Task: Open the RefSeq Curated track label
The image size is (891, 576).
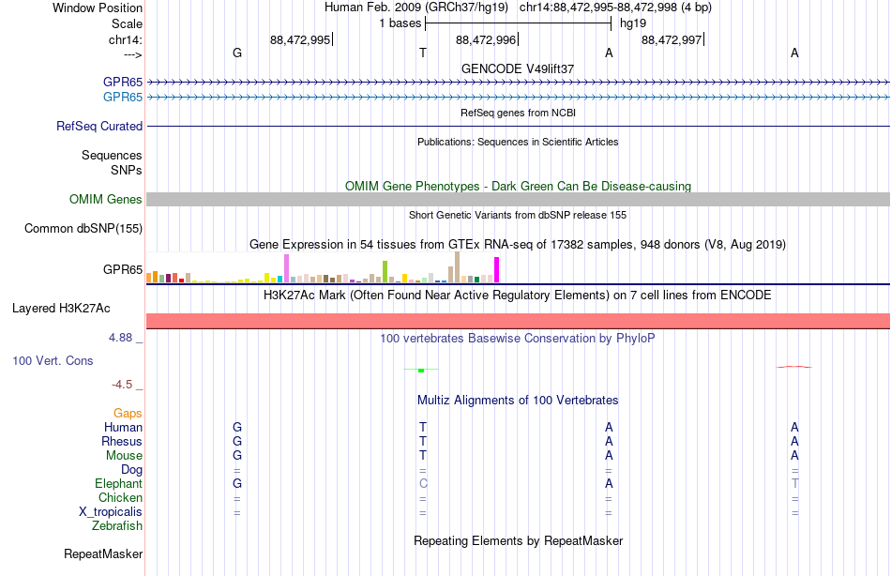Action: [x=99, y=127]
